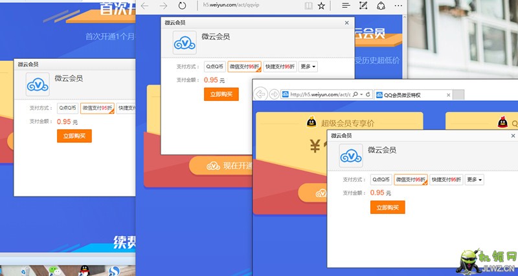The image size is (518, 276).
Task: Click 立即购买 in the IE window dialog
Action: pyautogui.click(x=387, y=207)
